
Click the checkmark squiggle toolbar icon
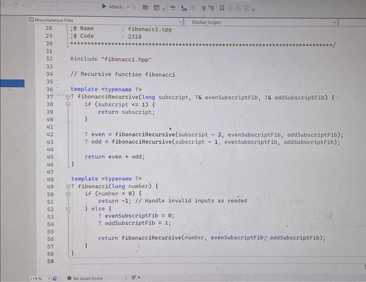[173, 8]
